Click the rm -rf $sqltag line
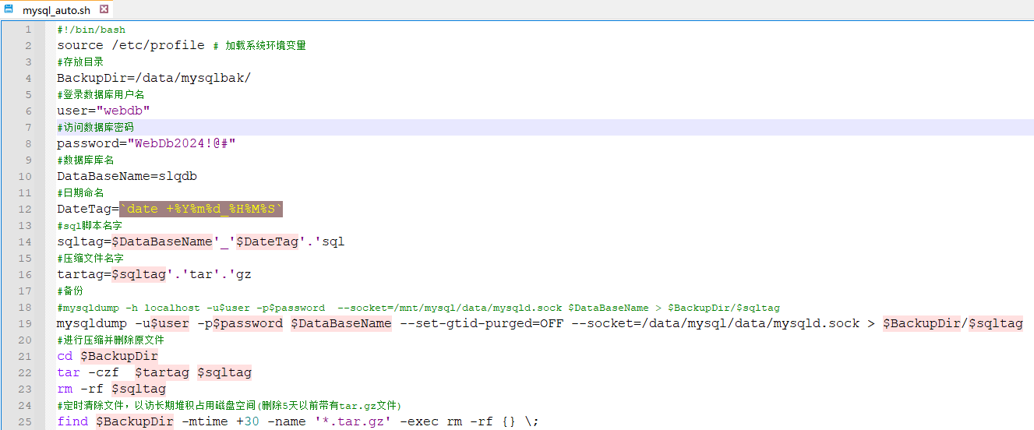Viewport: 1034px width, 430px height. [x=111, y=389]
